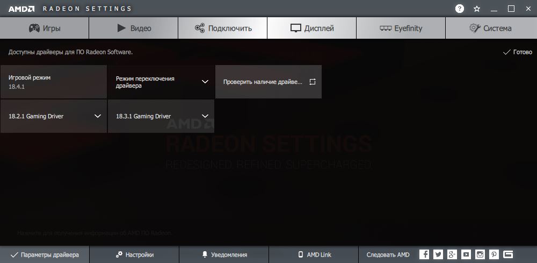Click 'Доступны драйверы для ПО Radeon Software' text
The width and height of the screenshot is (537, 263).
click(x=70, y=52)
